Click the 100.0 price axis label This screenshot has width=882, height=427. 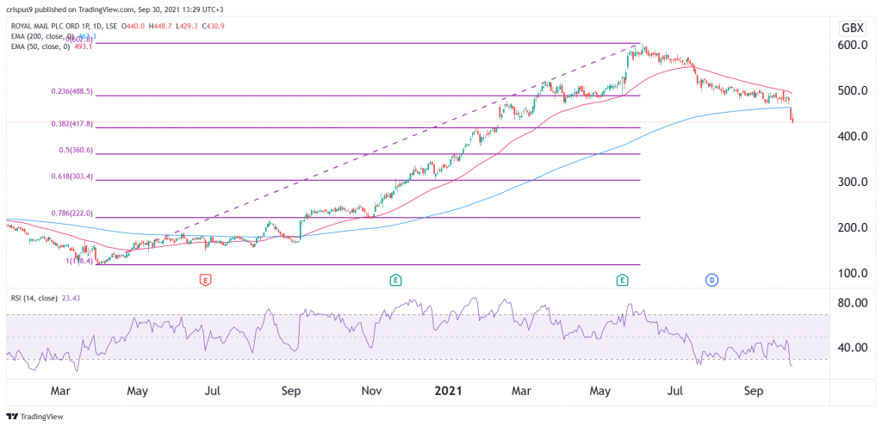pos(854,273)
